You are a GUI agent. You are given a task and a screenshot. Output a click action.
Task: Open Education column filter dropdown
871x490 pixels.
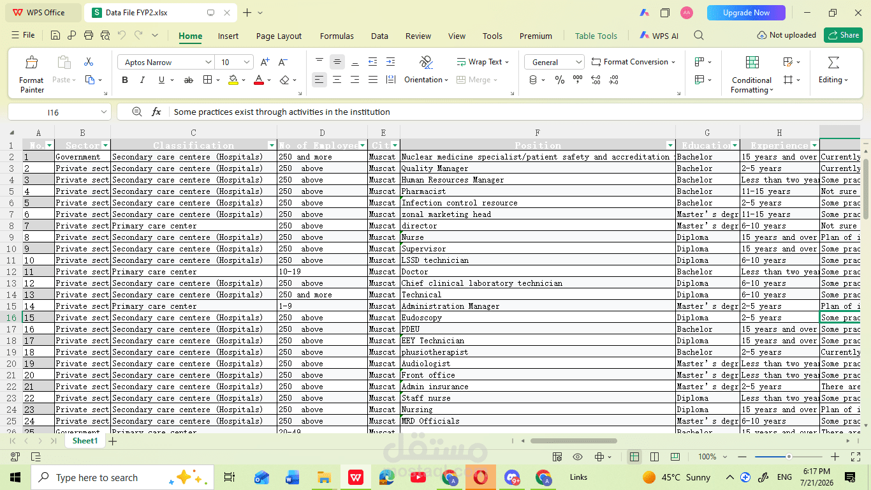[735, 145]
